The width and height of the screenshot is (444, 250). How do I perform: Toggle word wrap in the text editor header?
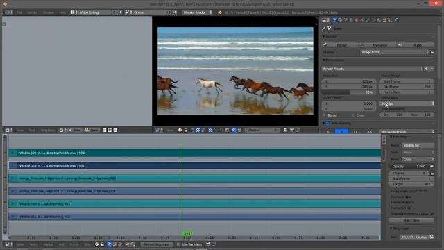(110, 130)
